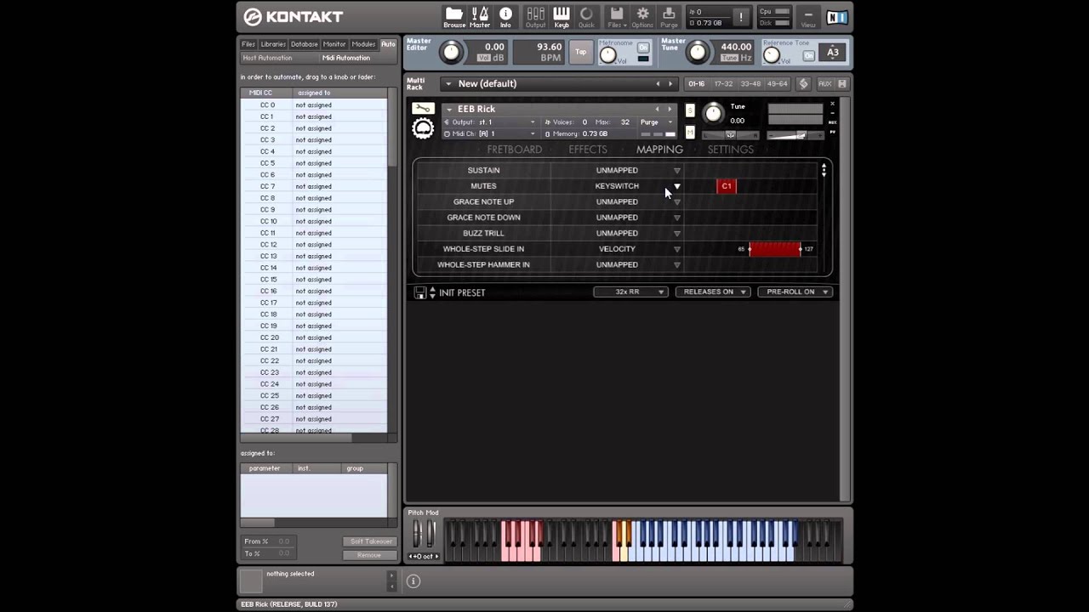Viewport: 1089px width, 612px height.
Task: Click the NI logo icon
Action: 836,17
